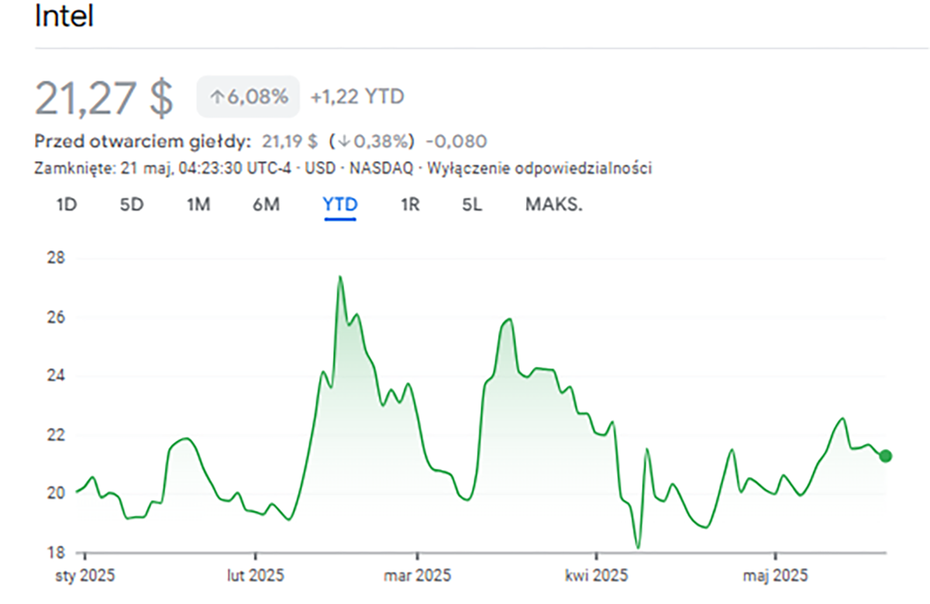Image resolution: width=930 pixels, height=604 pixels.
Task: Click the active YTD tab
Action: pos(340,205)
